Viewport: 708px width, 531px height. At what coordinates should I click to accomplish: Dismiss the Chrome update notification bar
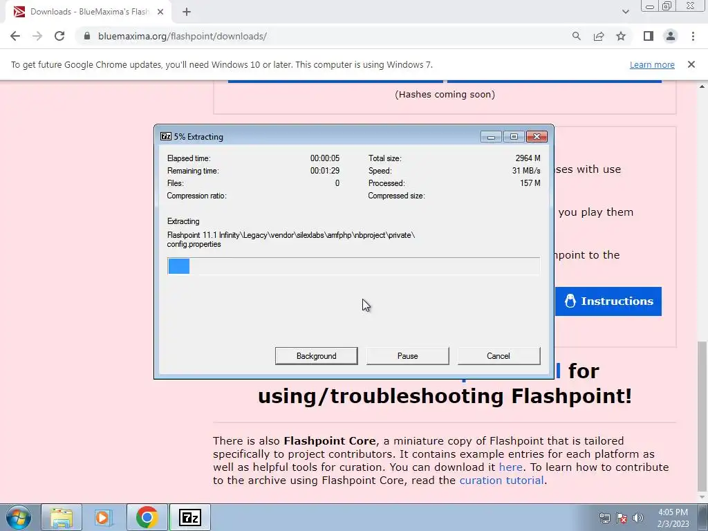691,64
